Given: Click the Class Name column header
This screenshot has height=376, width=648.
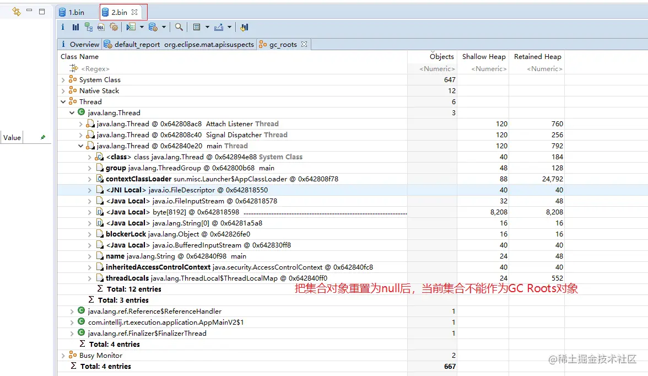Looking at the screenshot, I should [79, 57].
